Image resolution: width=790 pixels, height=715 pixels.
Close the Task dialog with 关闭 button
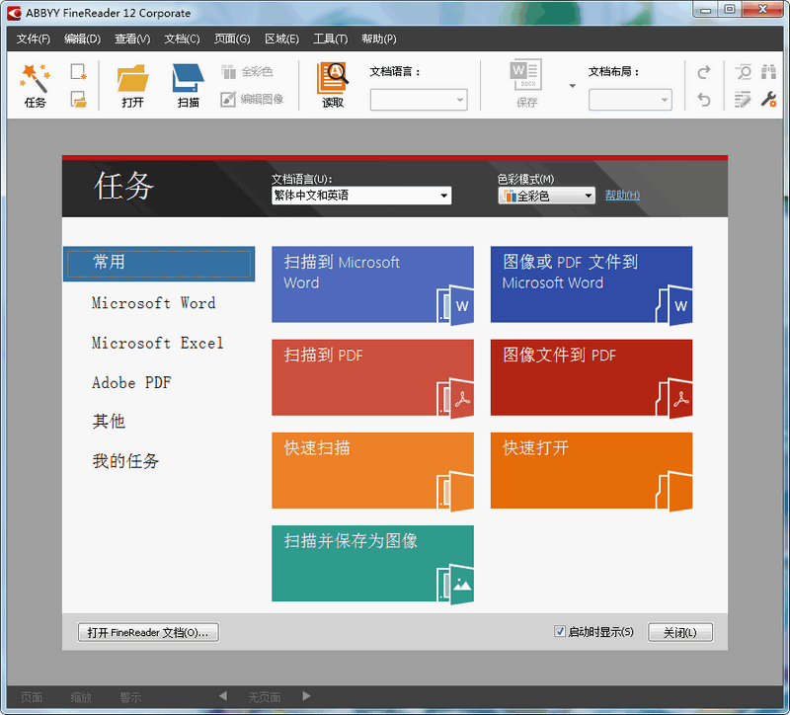click(x=680, y=631)
